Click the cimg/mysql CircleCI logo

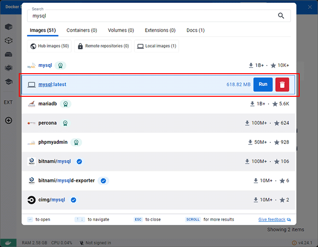point(31,200)
